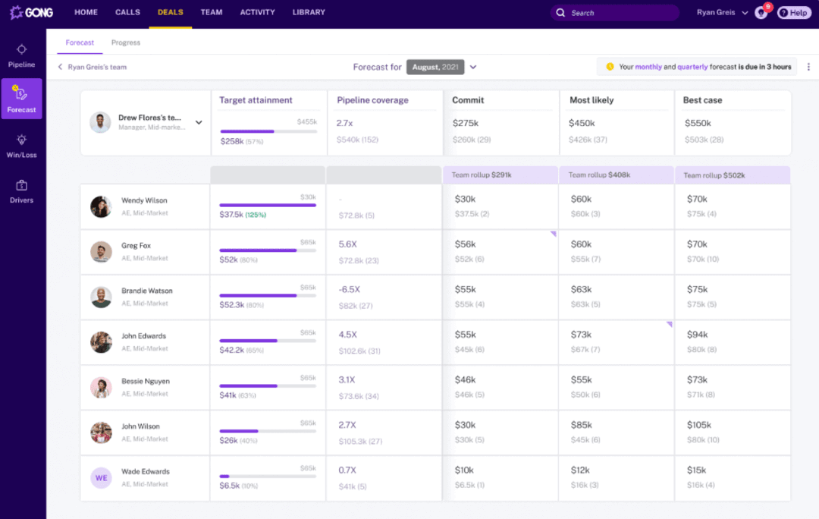Navigate back using the chevron before Ryan Greis's team
The image size is (819, 519).
pos(60,67)
